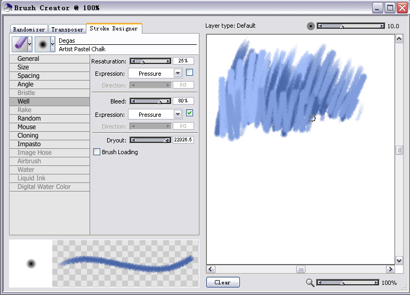Click the 10.0 brush size value

(393, 26)
